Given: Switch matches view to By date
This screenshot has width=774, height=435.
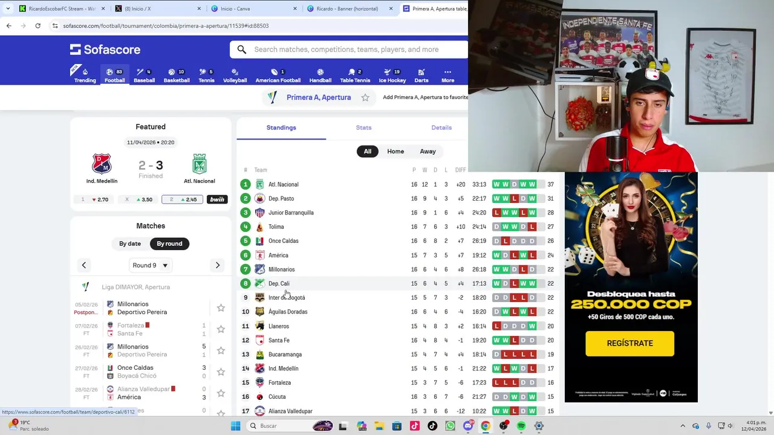Looking at the screenshot, I should (x=130, y=243).
